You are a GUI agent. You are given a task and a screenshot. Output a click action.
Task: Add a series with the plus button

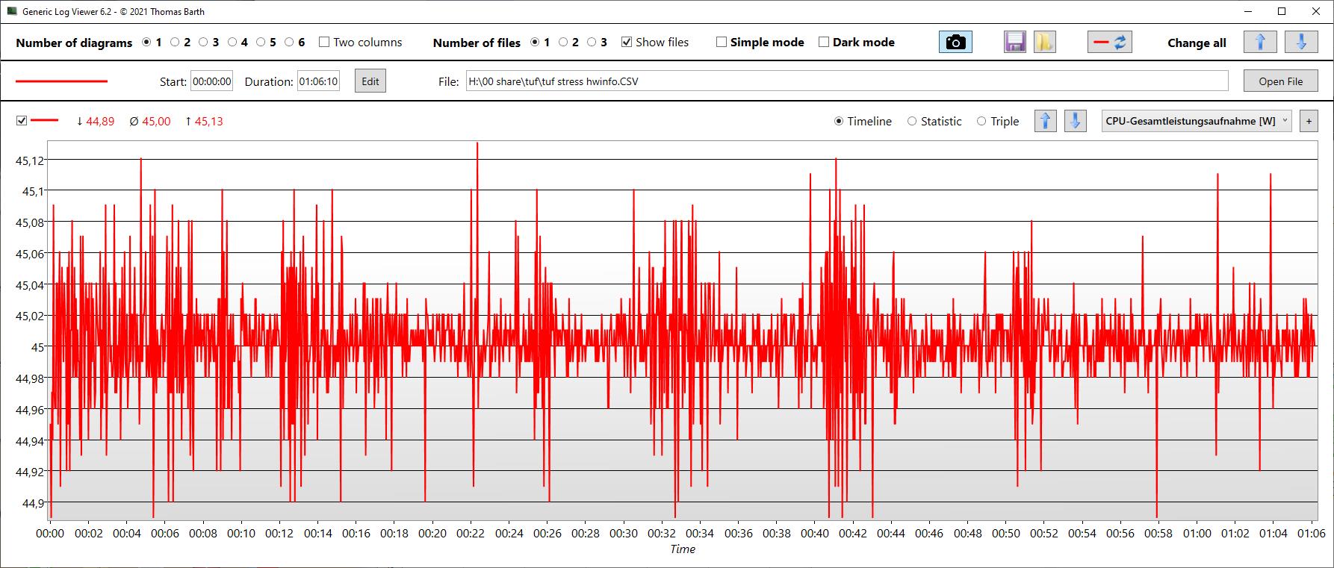[x=1309, y=121]
